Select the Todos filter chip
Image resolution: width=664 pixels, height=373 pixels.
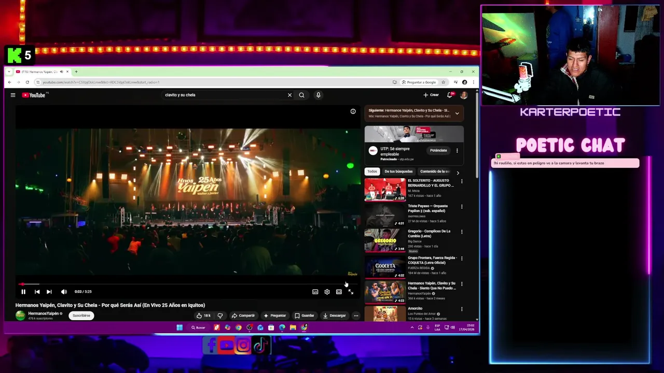tap(372, 171)
